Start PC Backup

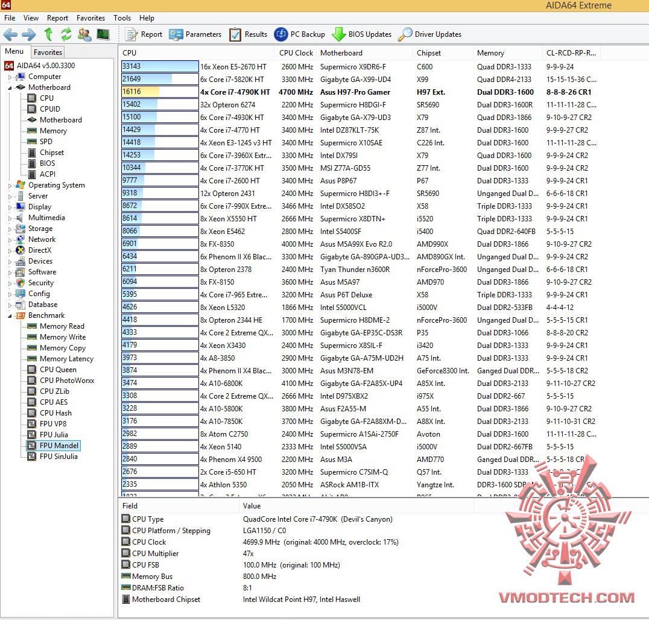299,34
